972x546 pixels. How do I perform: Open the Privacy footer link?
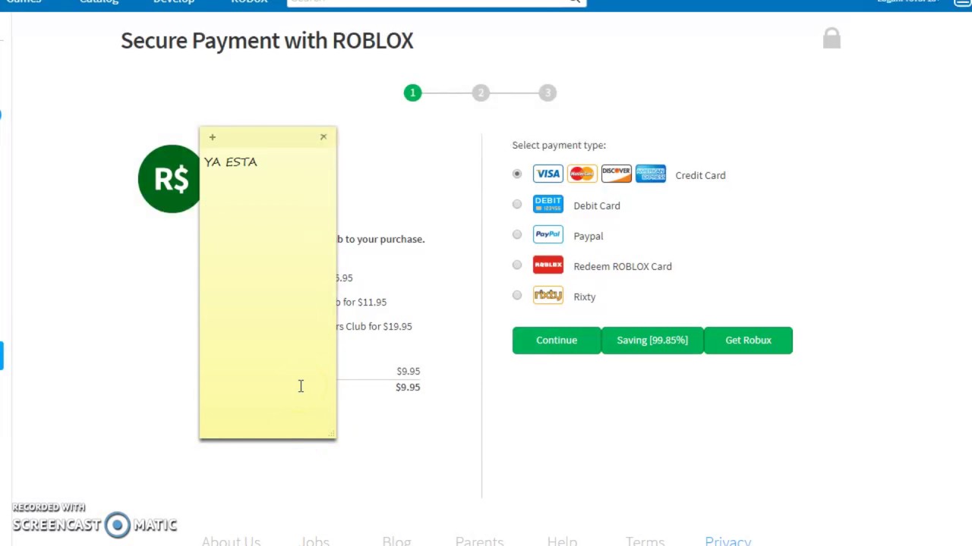tap(727, 541)
